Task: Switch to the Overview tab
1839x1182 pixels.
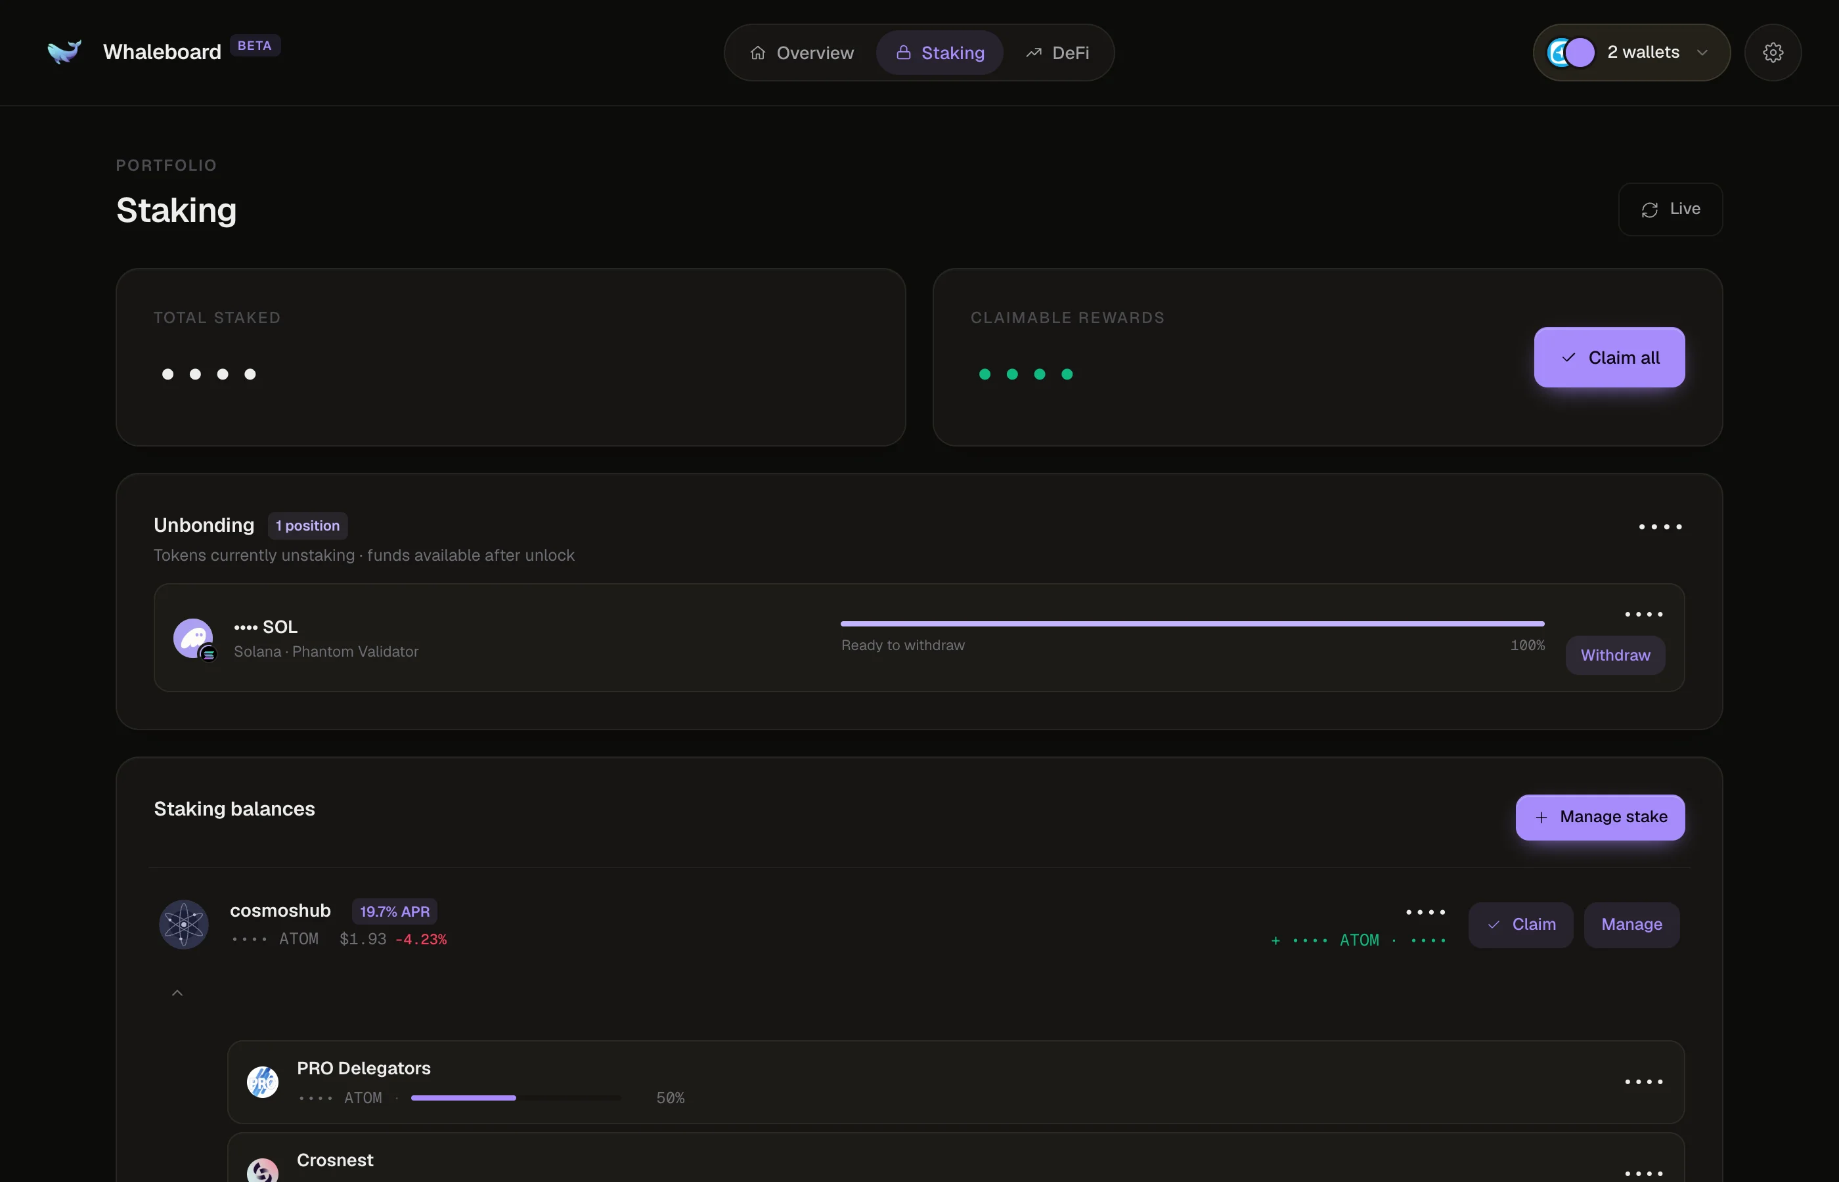Action: (x=801, y=53)
